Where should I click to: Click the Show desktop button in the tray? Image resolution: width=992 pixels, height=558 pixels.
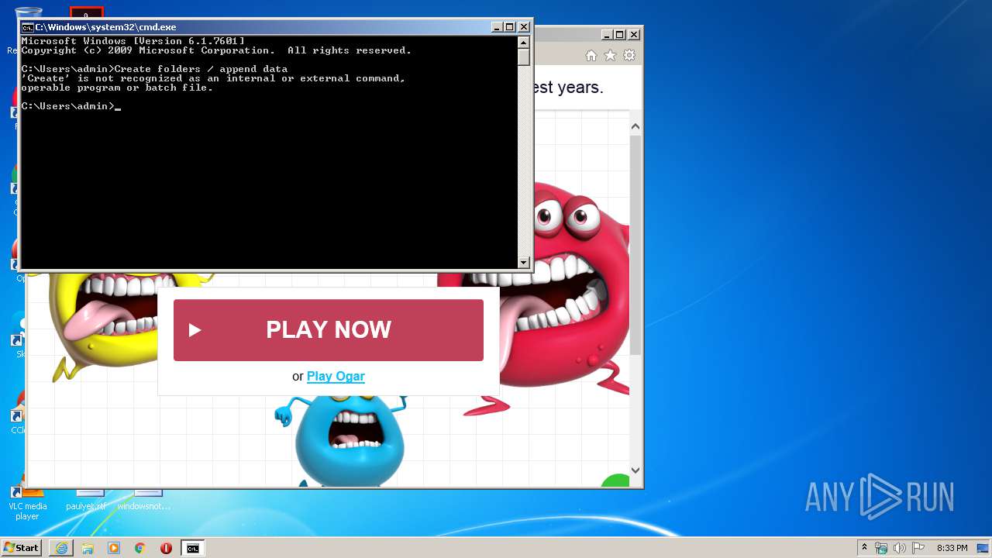983,548
